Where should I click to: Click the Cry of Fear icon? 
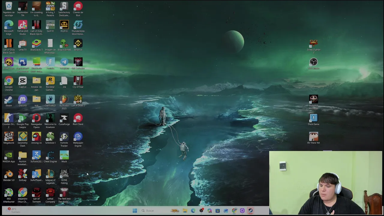coord(78,82)
